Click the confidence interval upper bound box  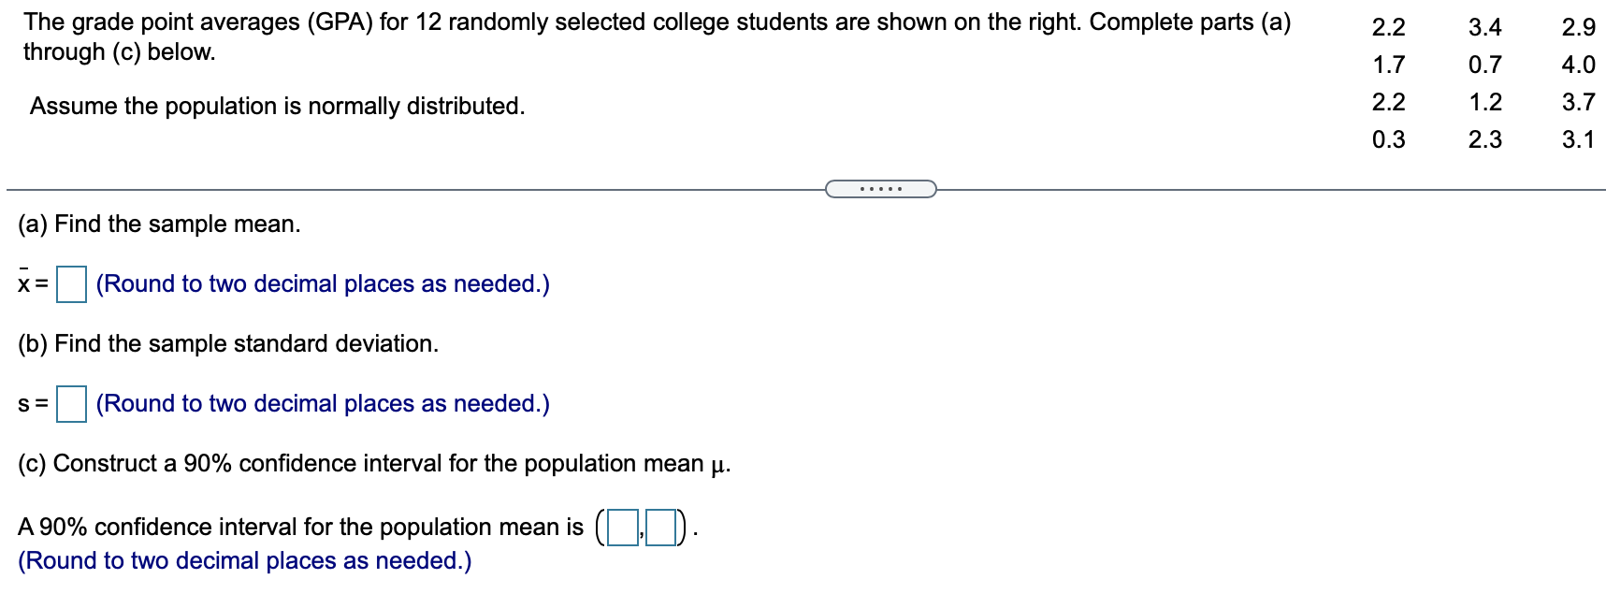pyautogui.click(x=660, y=528)
